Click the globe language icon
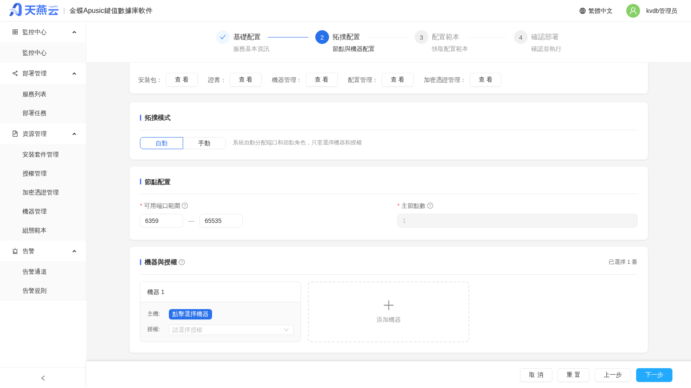This screenshot has width=691, height=388. coord(583,11)
